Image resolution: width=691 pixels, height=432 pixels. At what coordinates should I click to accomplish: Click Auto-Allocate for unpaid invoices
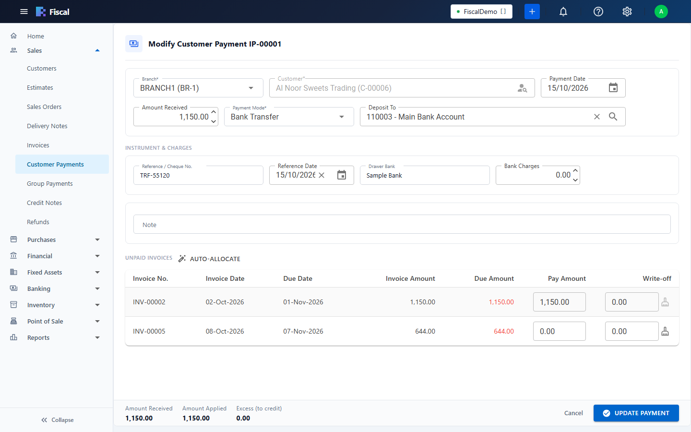[209, 259]
